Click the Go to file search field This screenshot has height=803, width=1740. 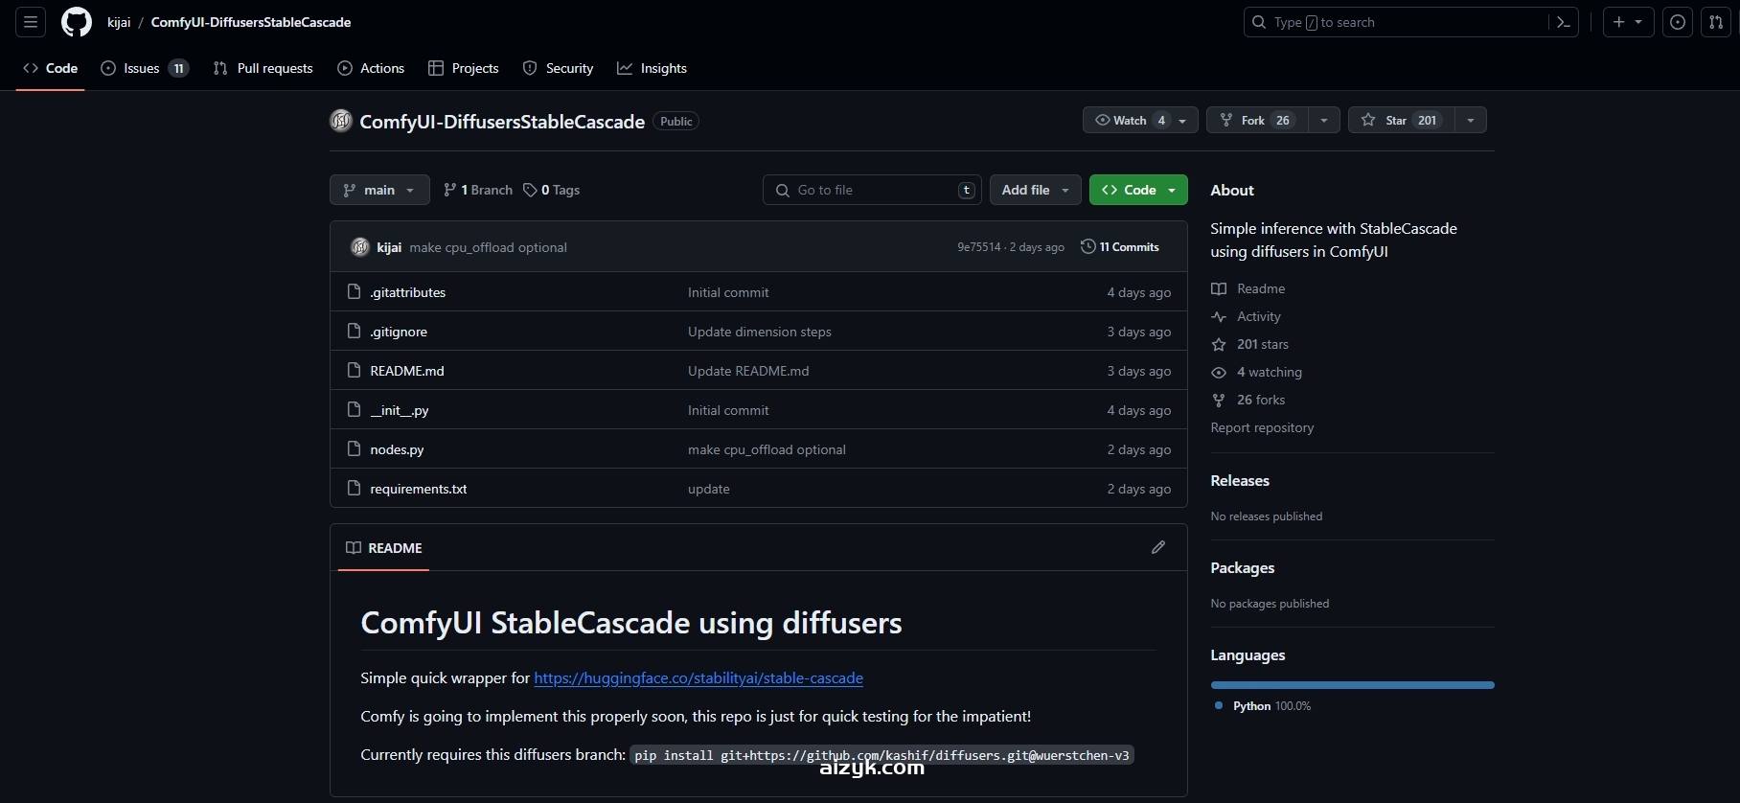point(872,190)
